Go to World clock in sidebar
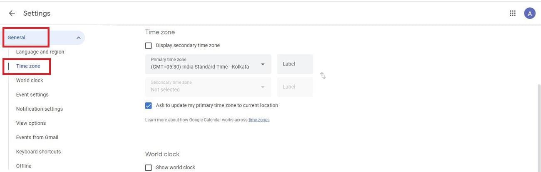This screenshot has width=541, height=172. [30, 80]
